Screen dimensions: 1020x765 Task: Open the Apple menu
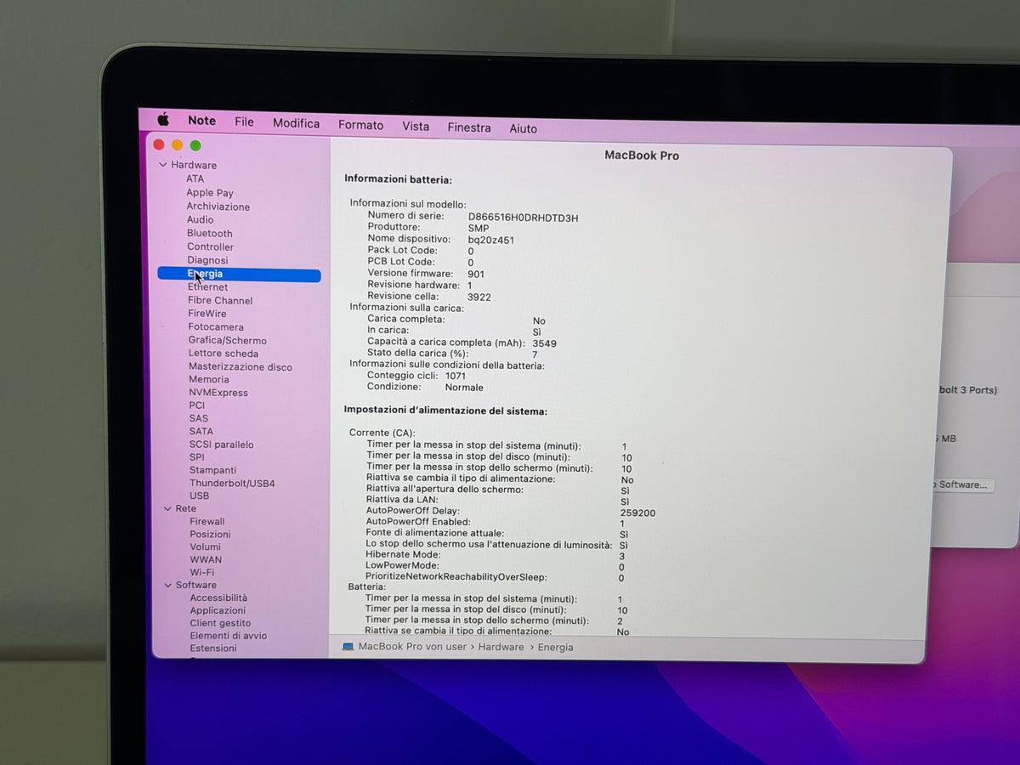pyautogui.click(x=163, y=120)
